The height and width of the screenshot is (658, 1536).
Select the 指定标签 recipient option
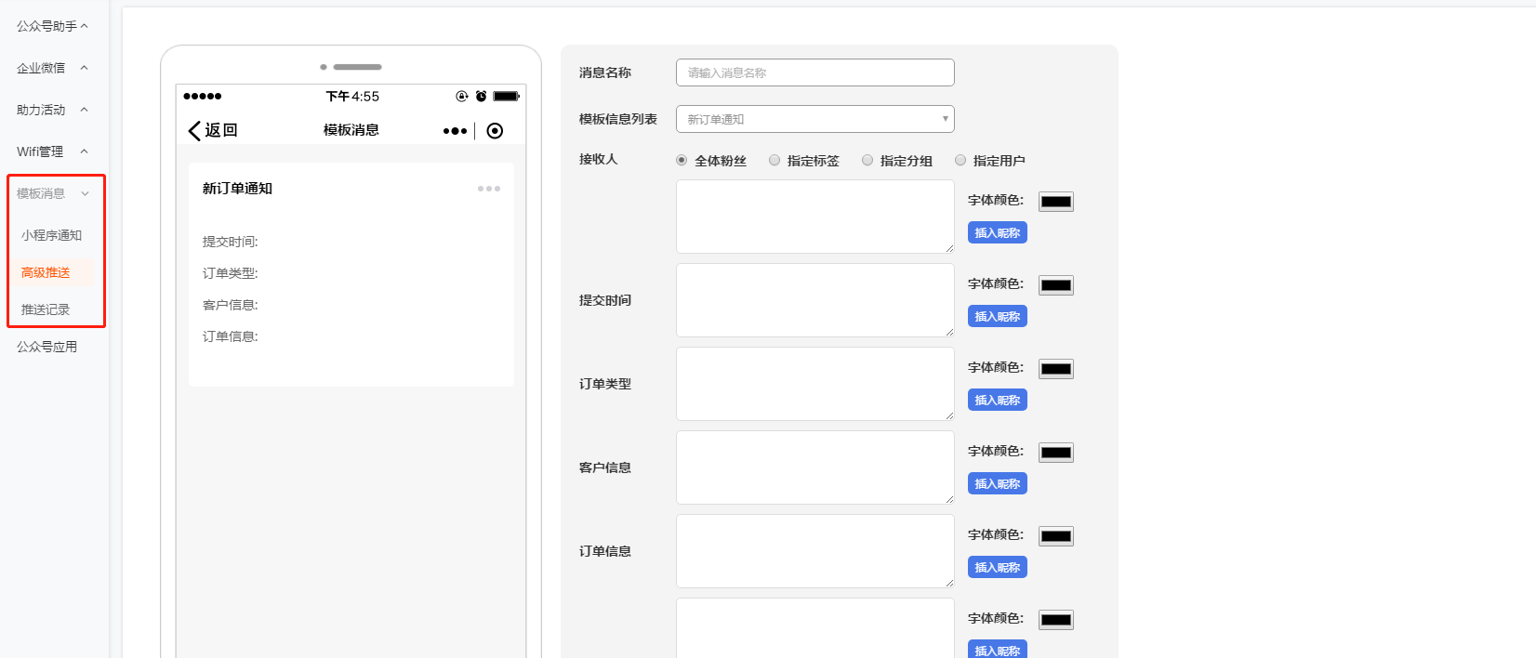775,160
